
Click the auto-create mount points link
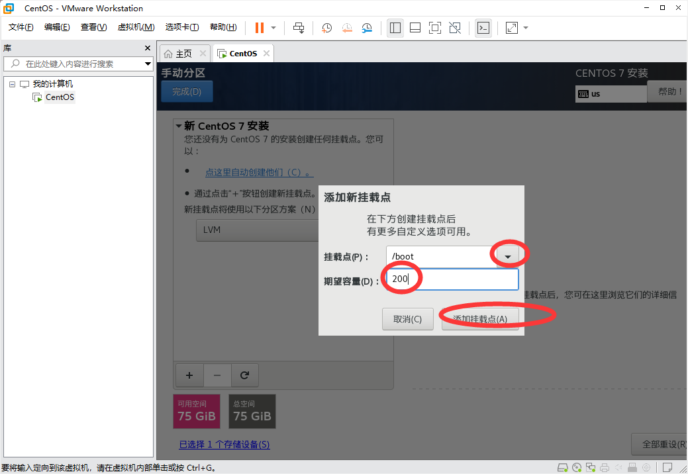(259, 172)
